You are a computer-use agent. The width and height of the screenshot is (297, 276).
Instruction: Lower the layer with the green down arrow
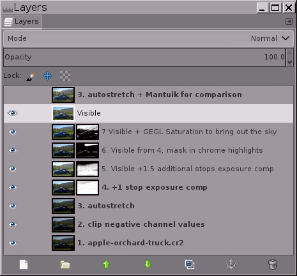148,264
